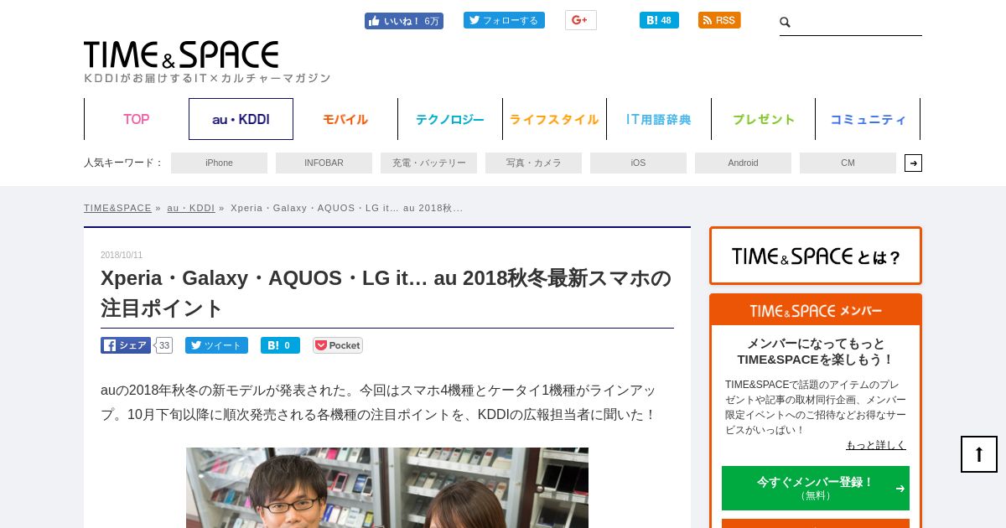Click the Hatena B! 48 bookmark button
This screenshot has height=528, width=1006.
click(659, 20)
